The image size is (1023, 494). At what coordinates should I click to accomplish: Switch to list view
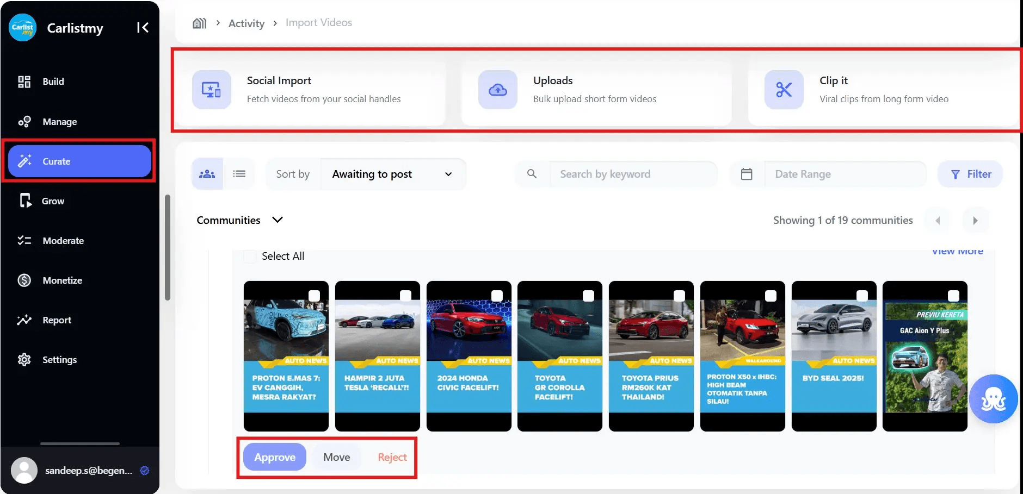(x=239, y=174)
